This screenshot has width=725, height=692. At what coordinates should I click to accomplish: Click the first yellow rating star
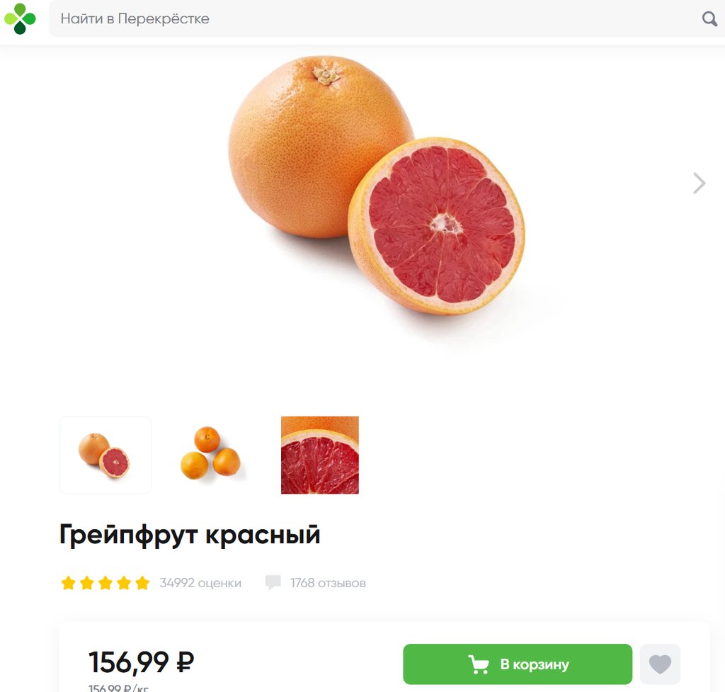click(x=69, y=583)
